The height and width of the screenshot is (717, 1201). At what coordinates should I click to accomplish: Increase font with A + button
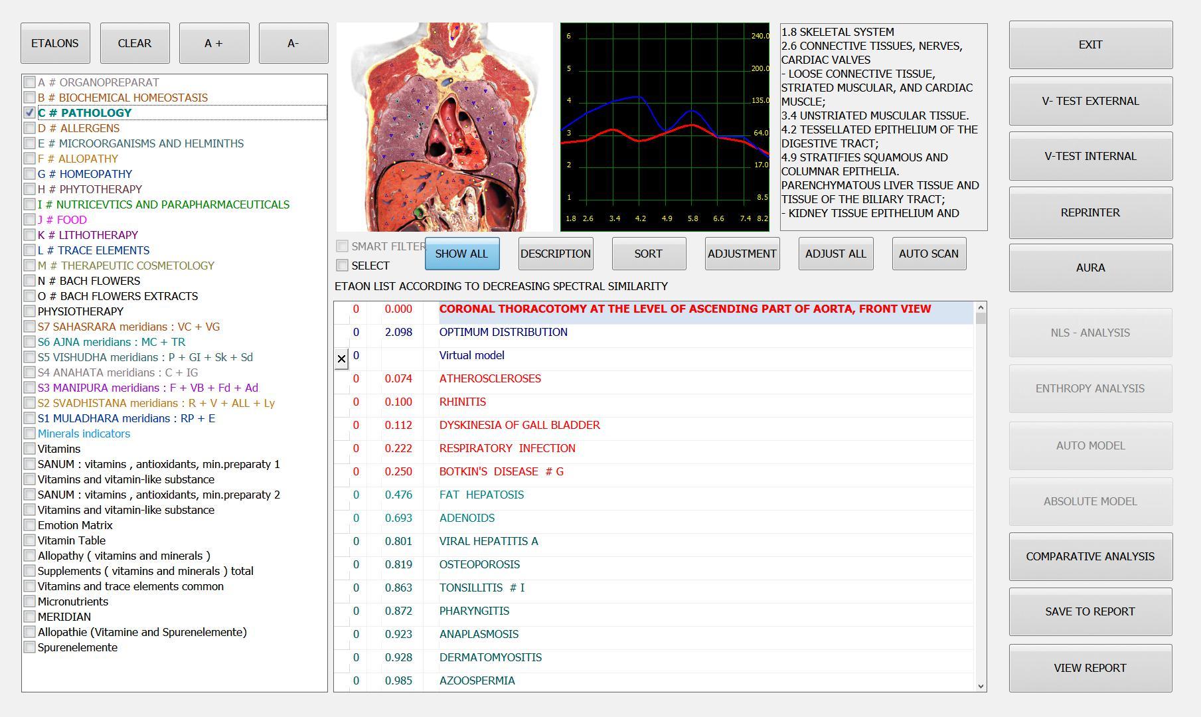click(x=214, y=43)
